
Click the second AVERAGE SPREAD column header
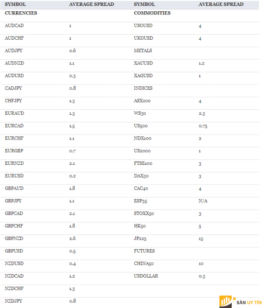[221, 4]
